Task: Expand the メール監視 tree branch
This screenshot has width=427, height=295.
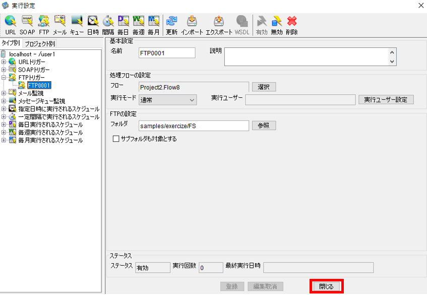Action: tap(4, 93)
